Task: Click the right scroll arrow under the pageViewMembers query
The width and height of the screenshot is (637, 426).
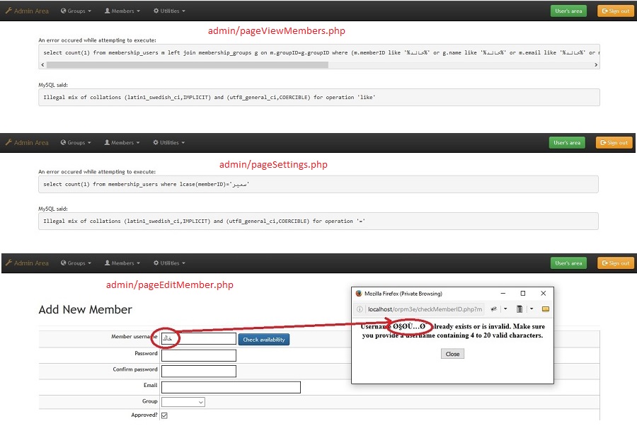Action: tap(596, 64)
